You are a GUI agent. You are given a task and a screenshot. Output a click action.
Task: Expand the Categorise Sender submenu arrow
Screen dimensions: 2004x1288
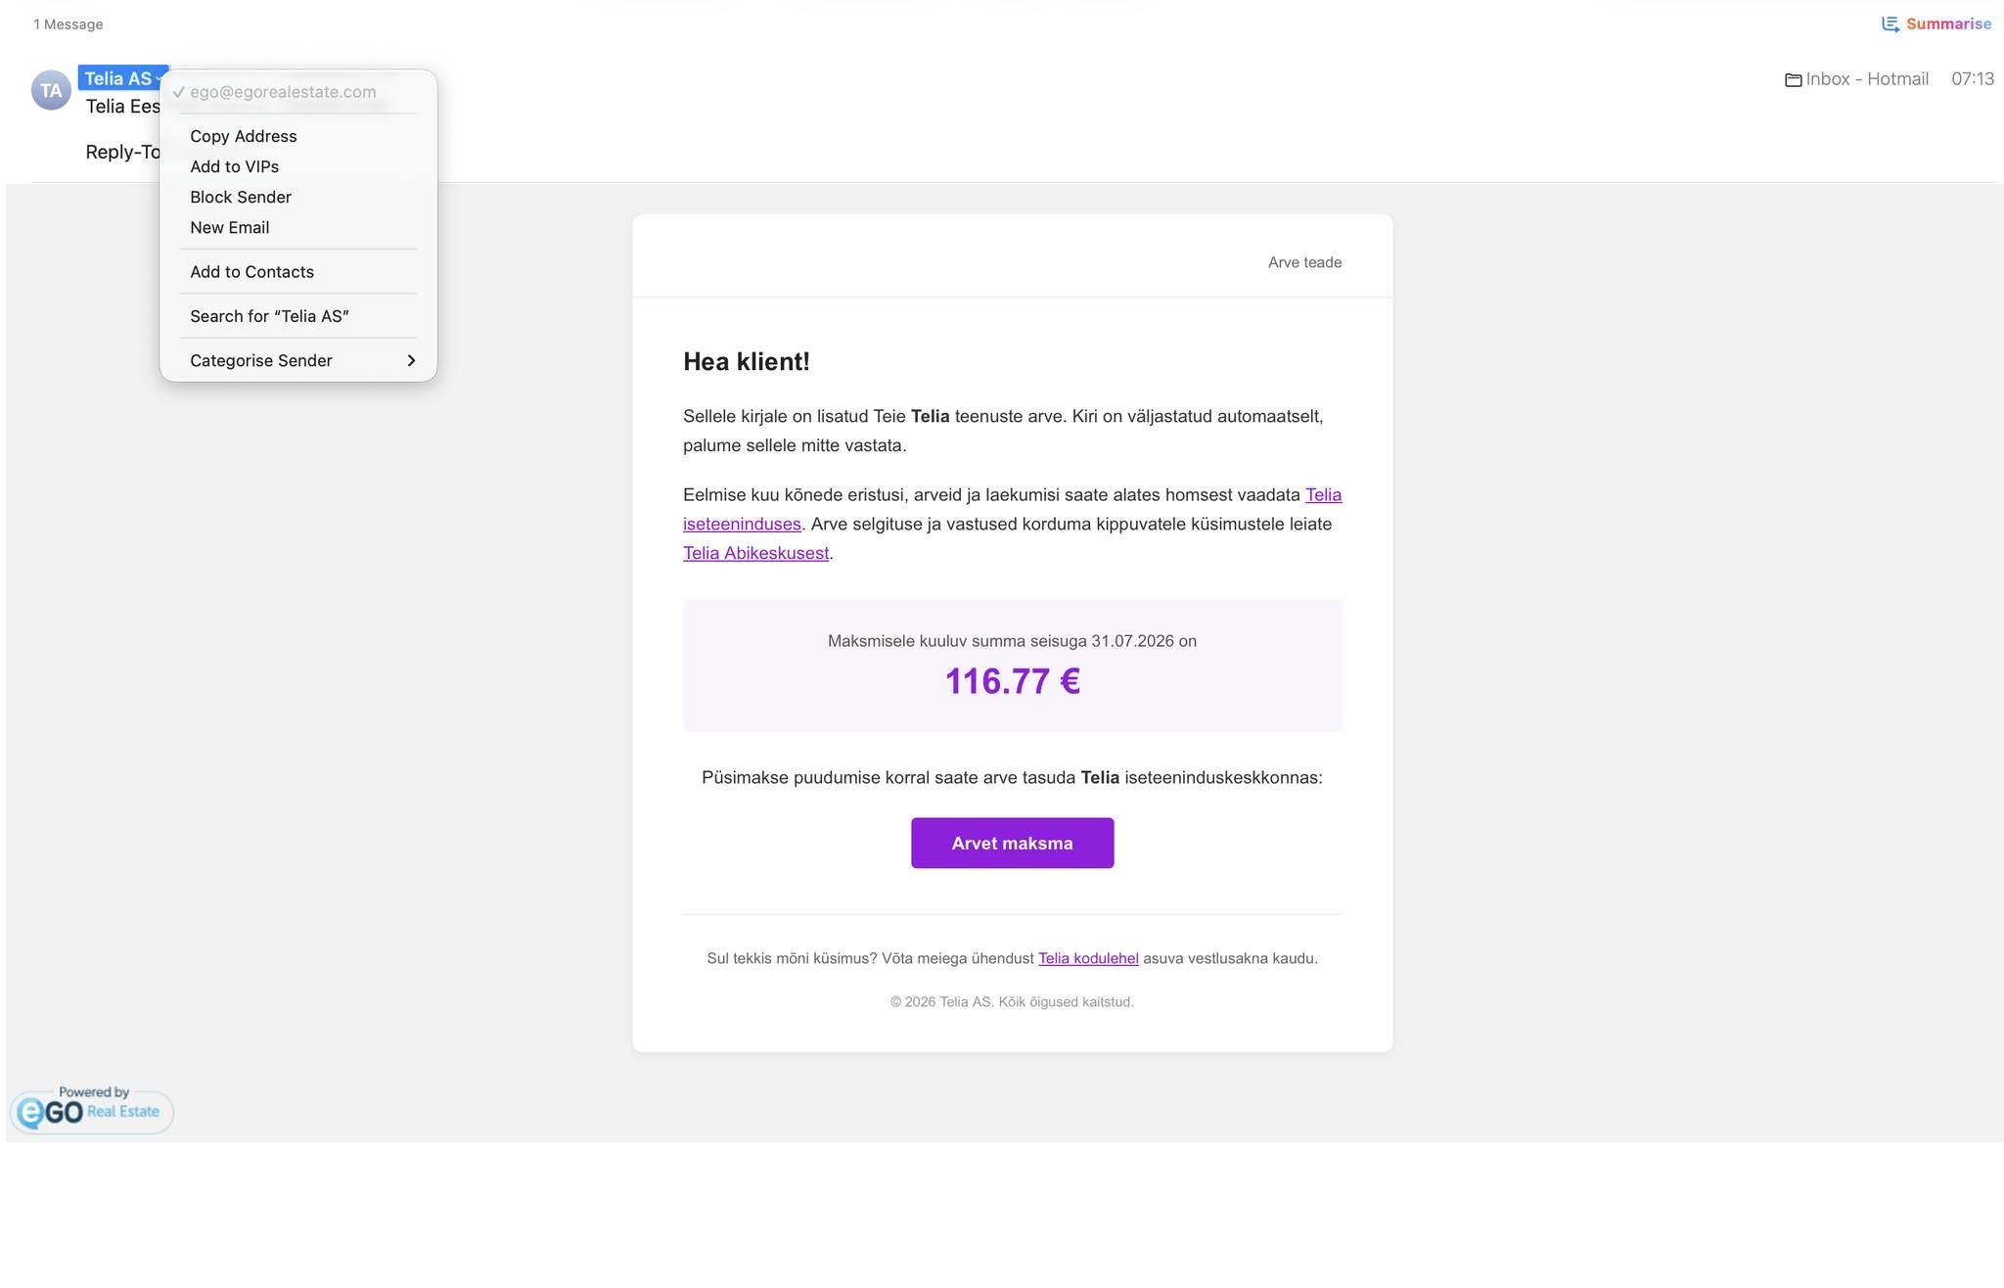[411, 361]
